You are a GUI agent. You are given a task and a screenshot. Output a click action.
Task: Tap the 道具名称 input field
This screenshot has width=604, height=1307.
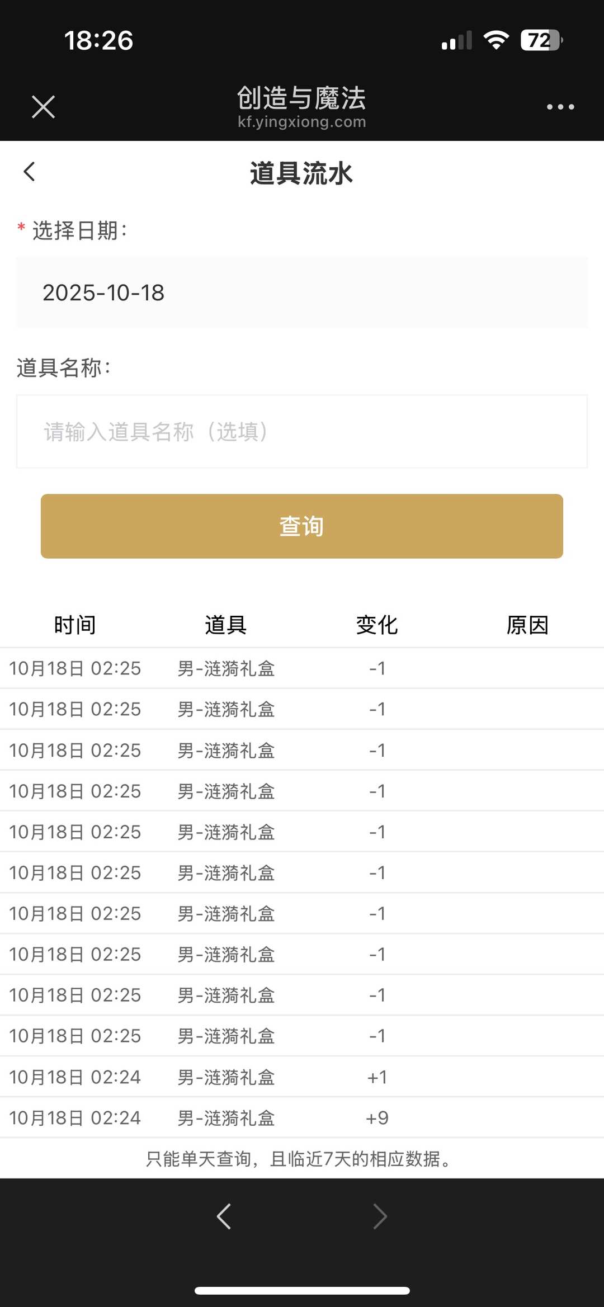coord(302,431)
